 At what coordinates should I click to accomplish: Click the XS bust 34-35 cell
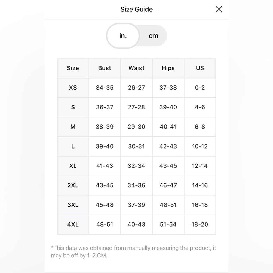pyautogui.click(x=105, y=88)
